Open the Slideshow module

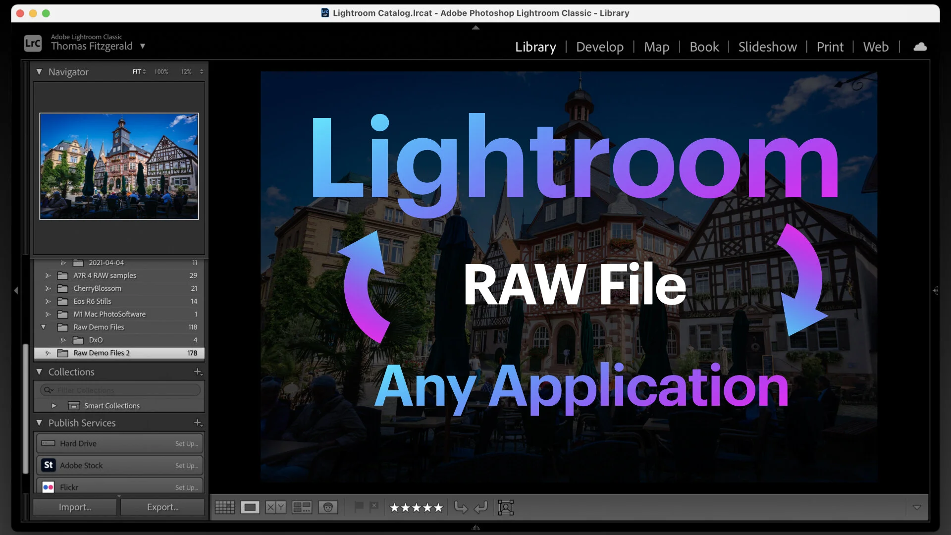point(767,47)
